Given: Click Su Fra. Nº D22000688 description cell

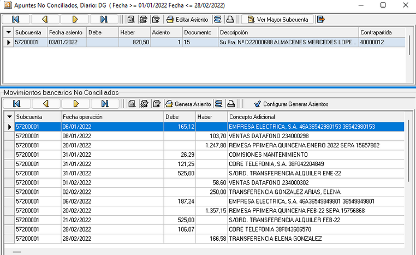Looking at the screenshot, I should [288, 42].
